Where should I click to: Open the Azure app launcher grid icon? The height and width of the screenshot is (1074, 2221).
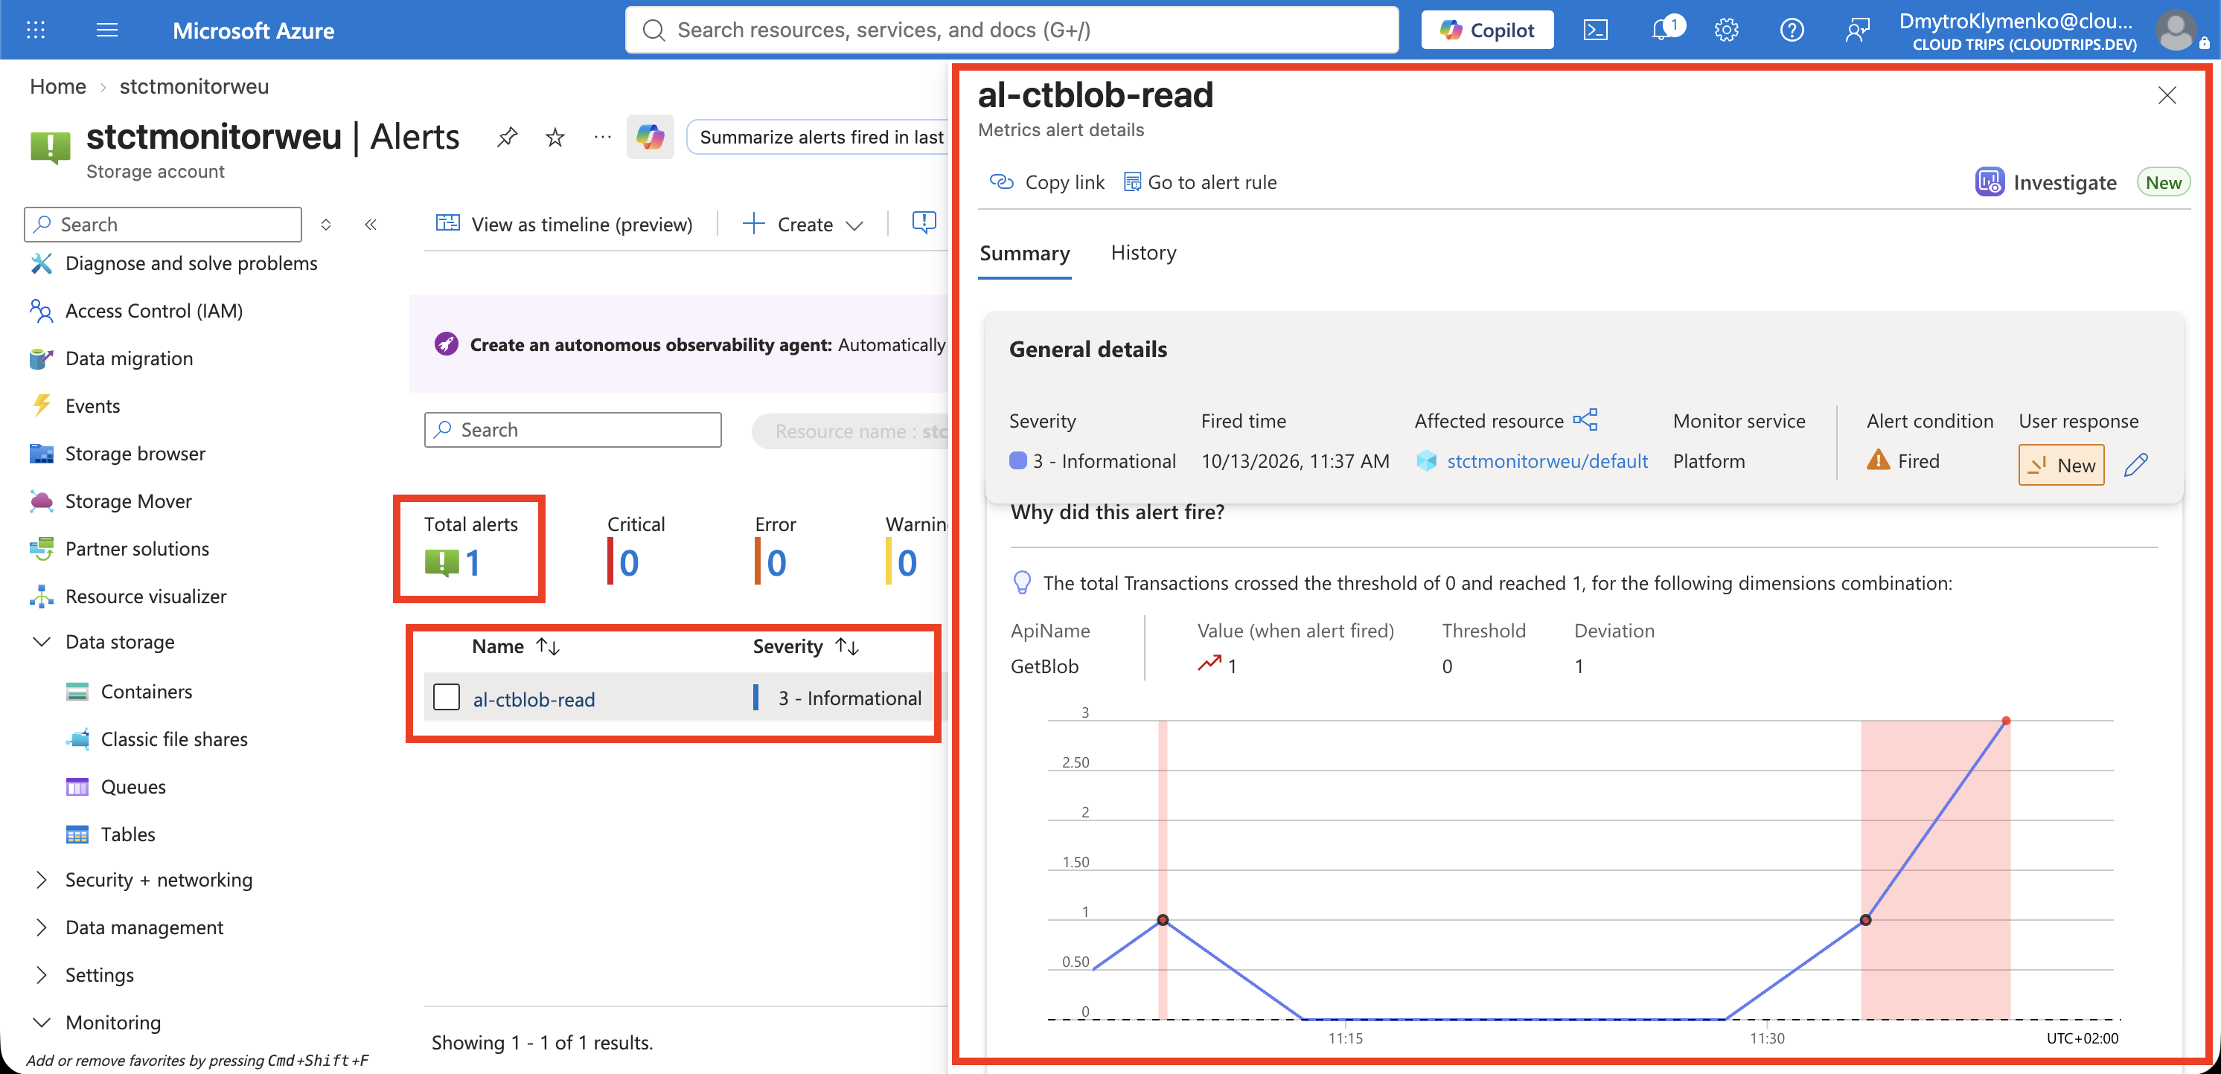(x=35, y=30)
